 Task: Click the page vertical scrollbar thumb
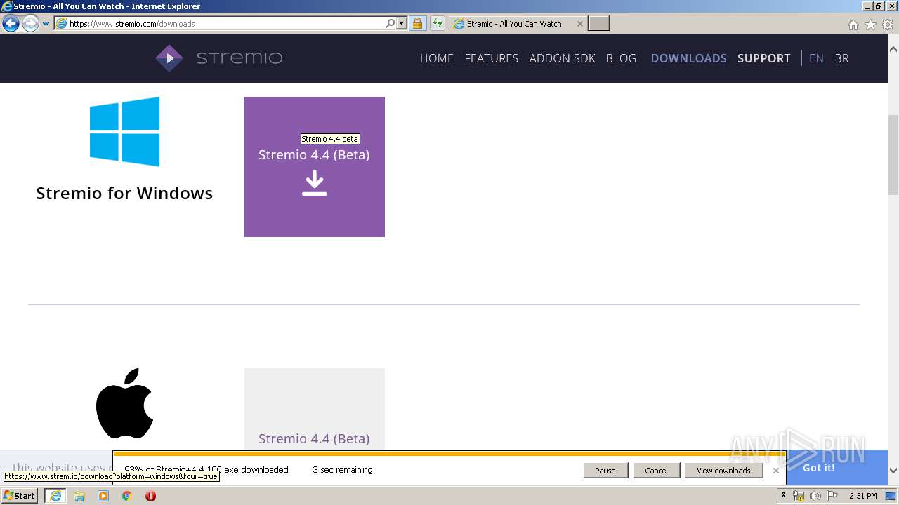tap(893, 154)
